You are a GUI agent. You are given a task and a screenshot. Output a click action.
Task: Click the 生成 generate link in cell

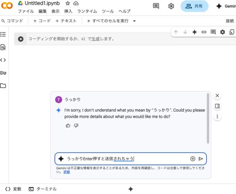pos(96,39)
